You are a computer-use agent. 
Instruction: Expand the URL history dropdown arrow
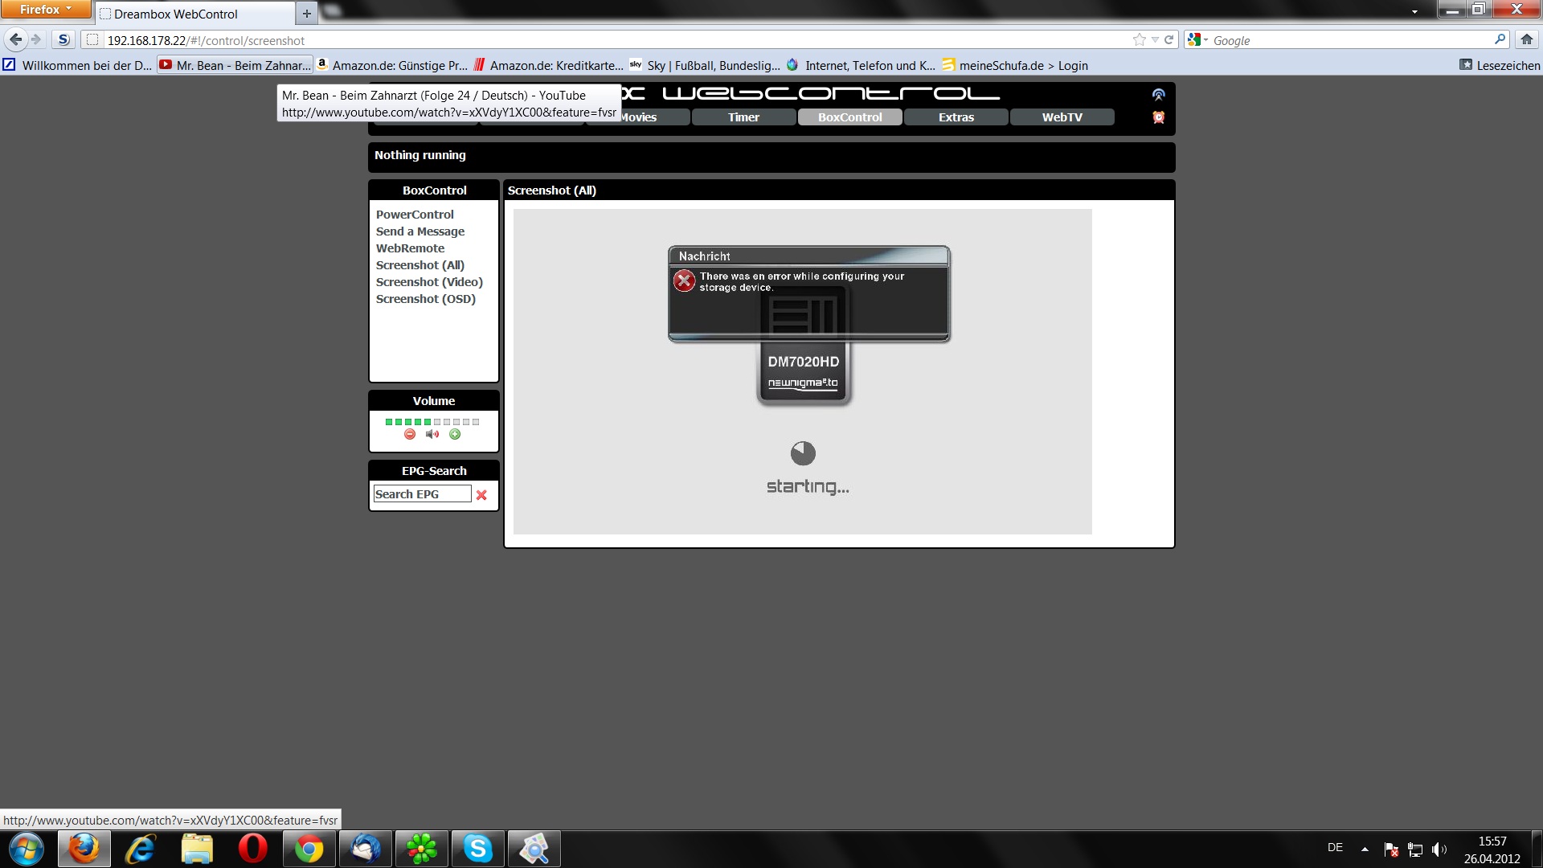(x=1155, y=39)
